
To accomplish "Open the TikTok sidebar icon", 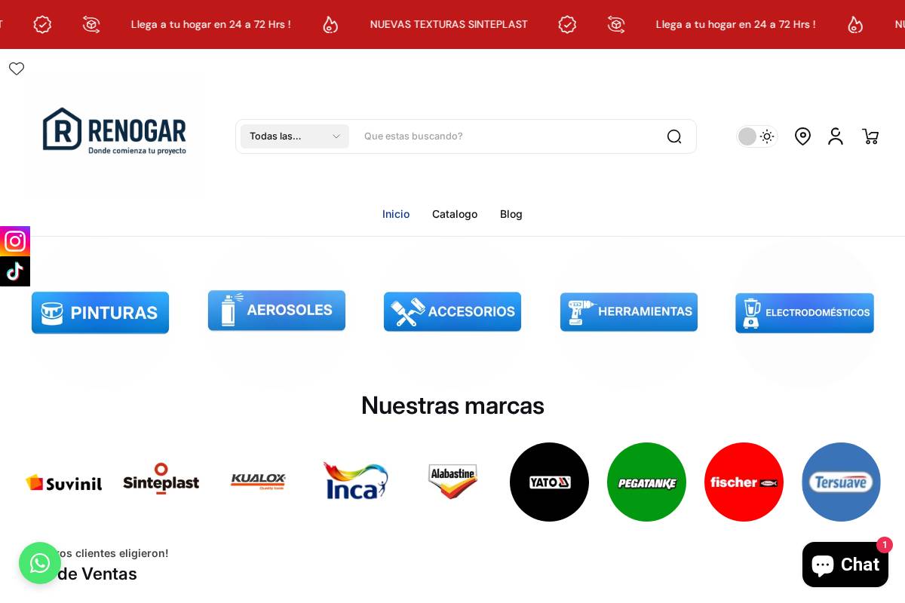I will pos(15,271).
